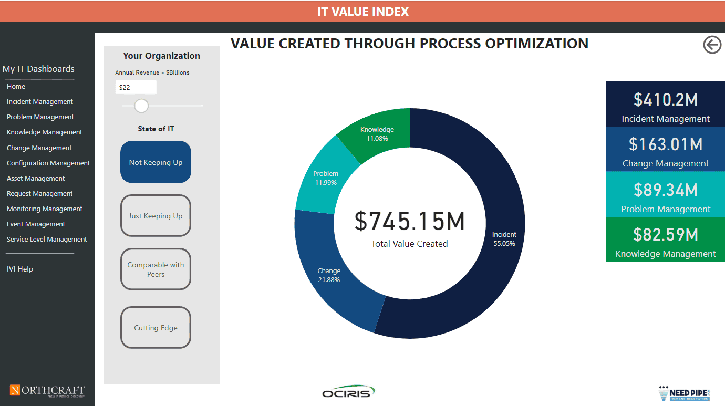
Task: Choose Comparable with Peers state
Action: point(156,269)
